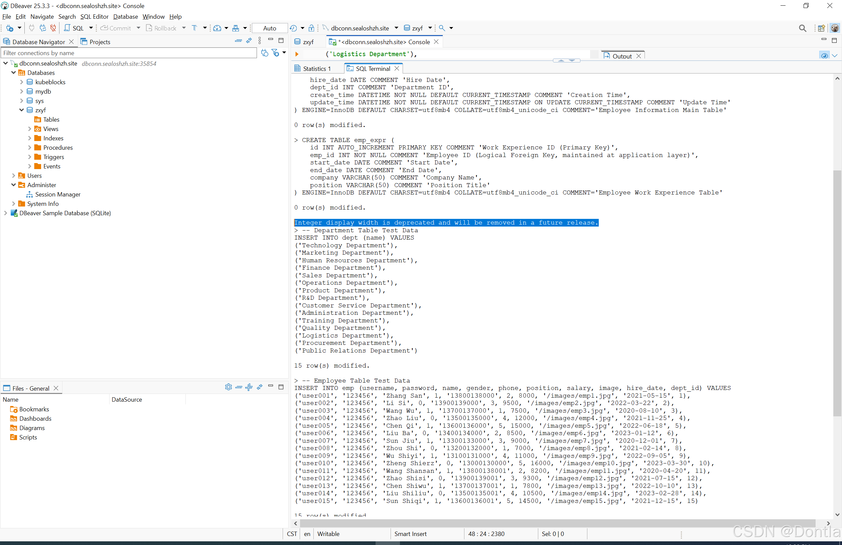Image resolution: width=842 pixels, height=545 pixels.
Task: Toggle Smart Insert mode in the status bar
Action: (410, 534)
